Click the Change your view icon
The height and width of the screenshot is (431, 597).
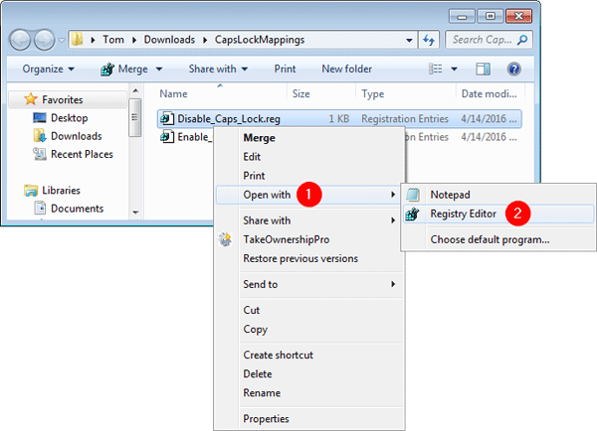click(x=435, y=70)
